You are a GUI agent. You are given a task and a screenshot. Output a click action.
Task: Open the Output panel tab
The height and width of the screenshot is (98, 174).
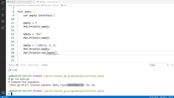coord(23,65)
